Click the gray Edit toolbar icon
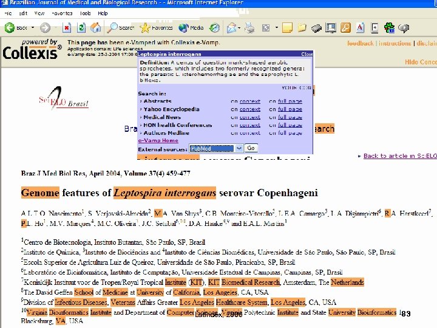 [x=266, y=28]
